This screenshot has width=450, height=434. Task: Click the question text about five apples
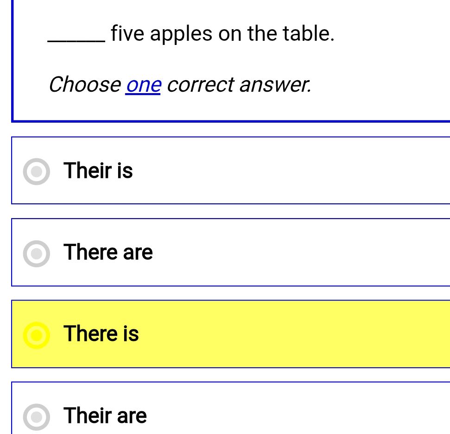(190, 33)
